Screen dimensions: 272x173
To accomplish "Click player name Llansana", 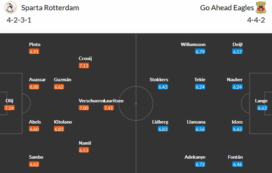I will (196, 122).
